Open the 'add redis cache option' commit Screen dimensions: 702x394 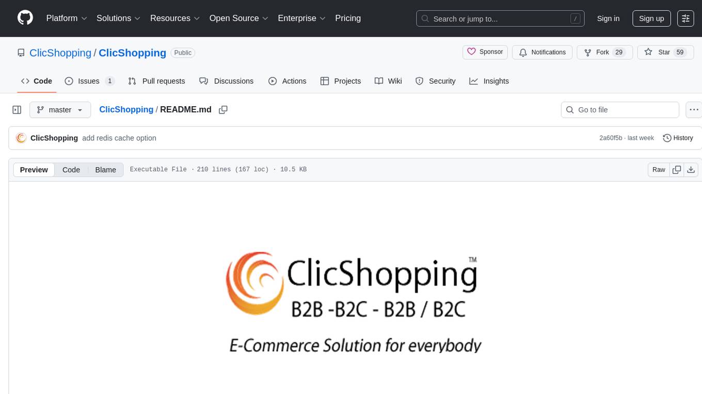click(x=119, y=138)
